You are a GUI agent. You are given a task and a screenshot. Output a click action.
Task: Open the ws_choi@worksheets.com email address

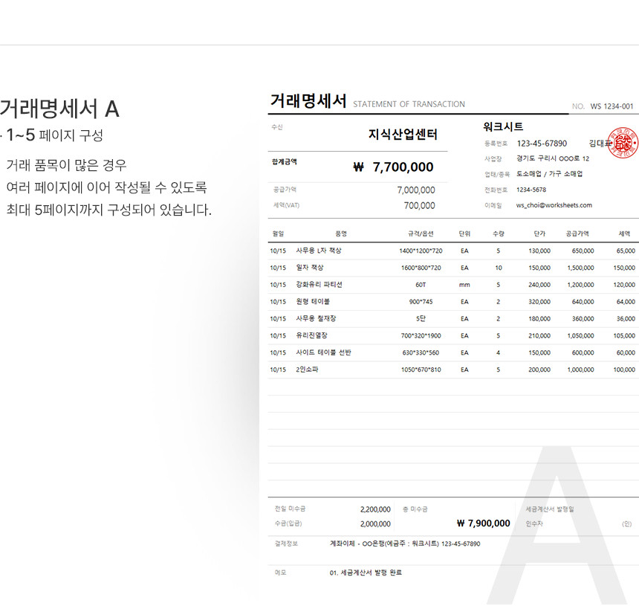[554, 205]
